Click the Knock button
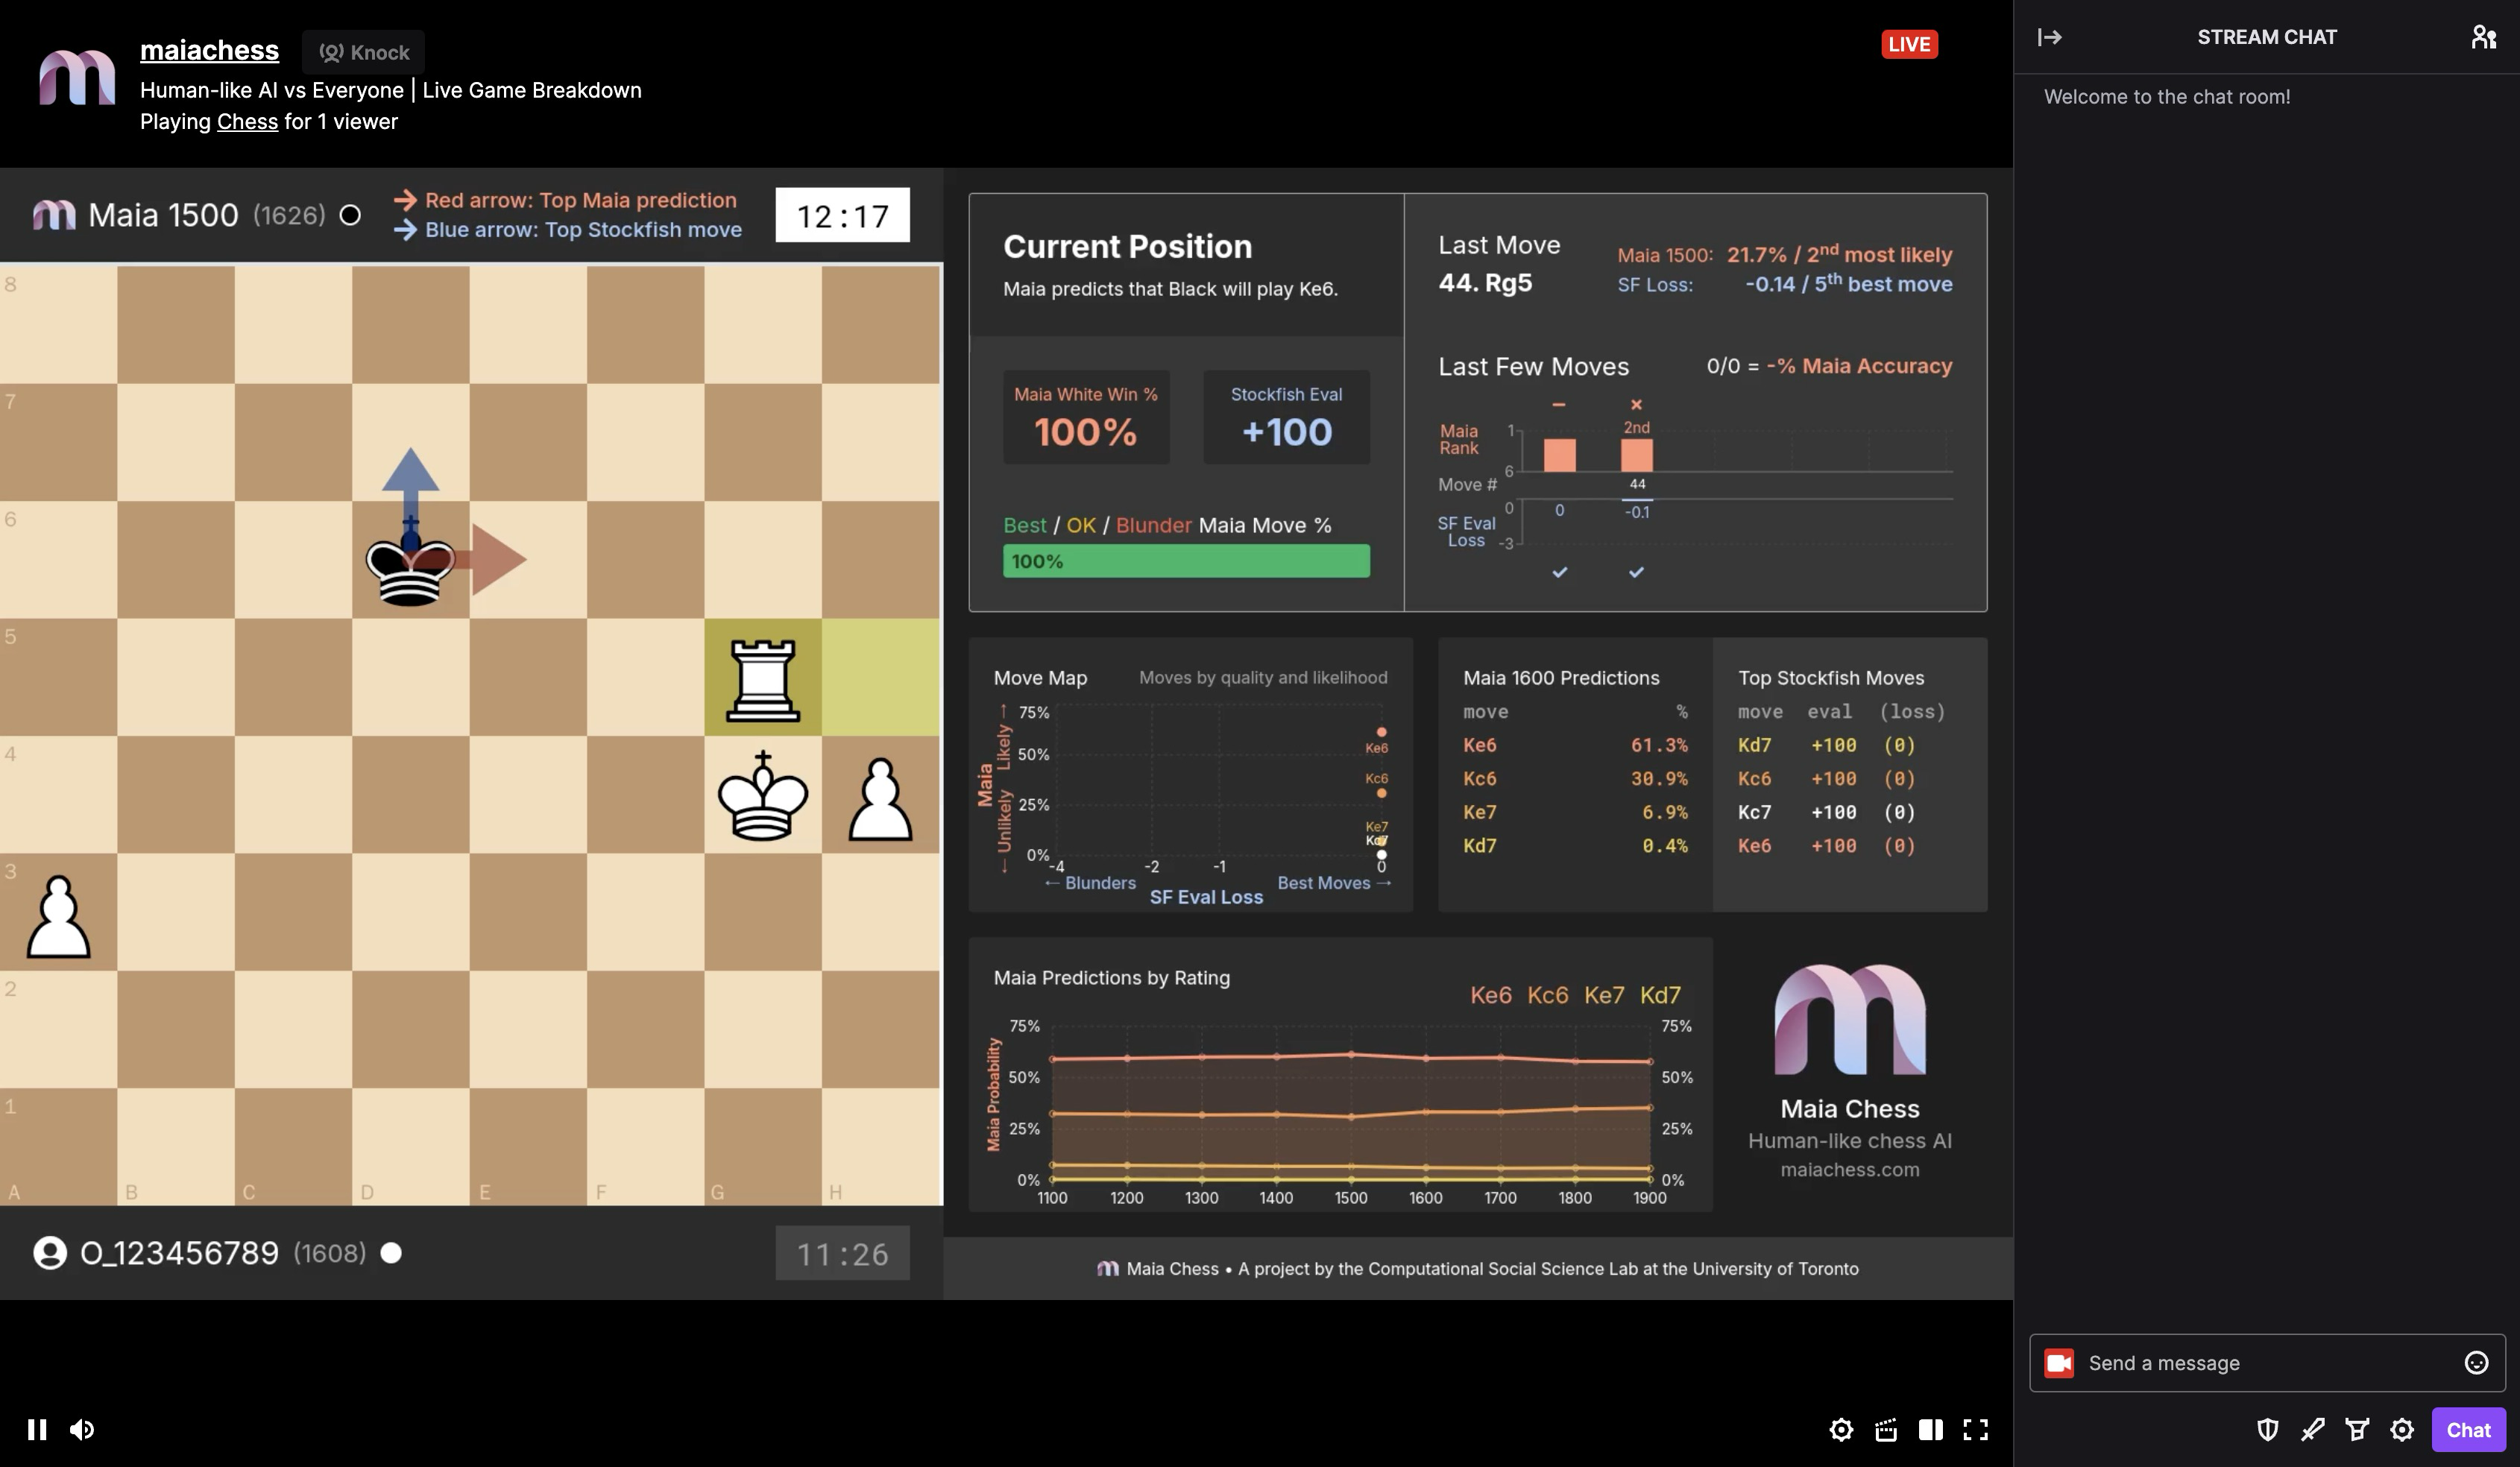2520x1467 pixels. 364,52
